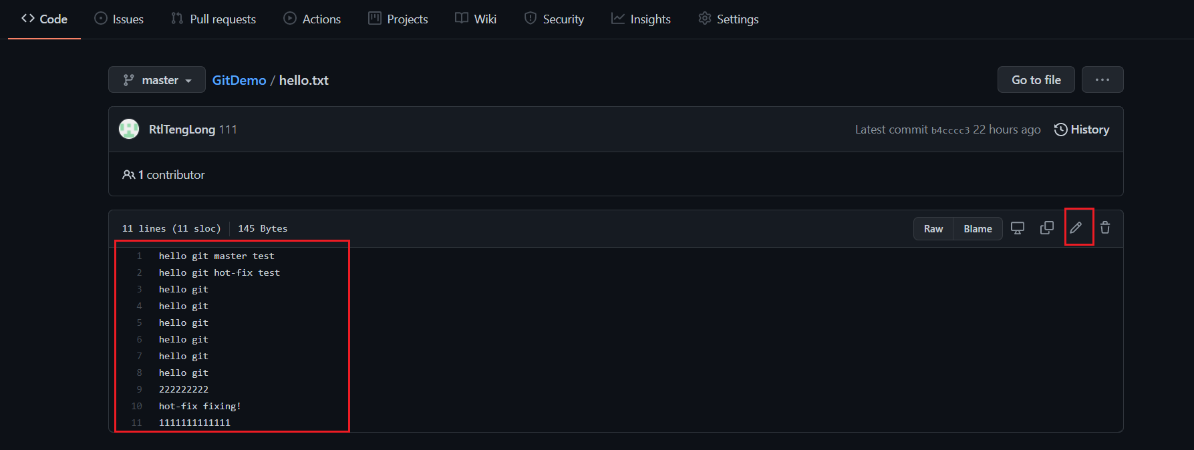Image resolution: width=1194 pixels, height=450 pixels.
Task: Switch to the Raw view
Action: (933, 228)
